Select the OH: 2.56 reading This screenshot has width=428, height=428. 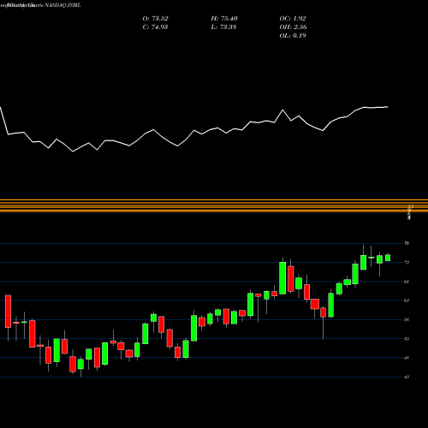[x=293, y=27]
